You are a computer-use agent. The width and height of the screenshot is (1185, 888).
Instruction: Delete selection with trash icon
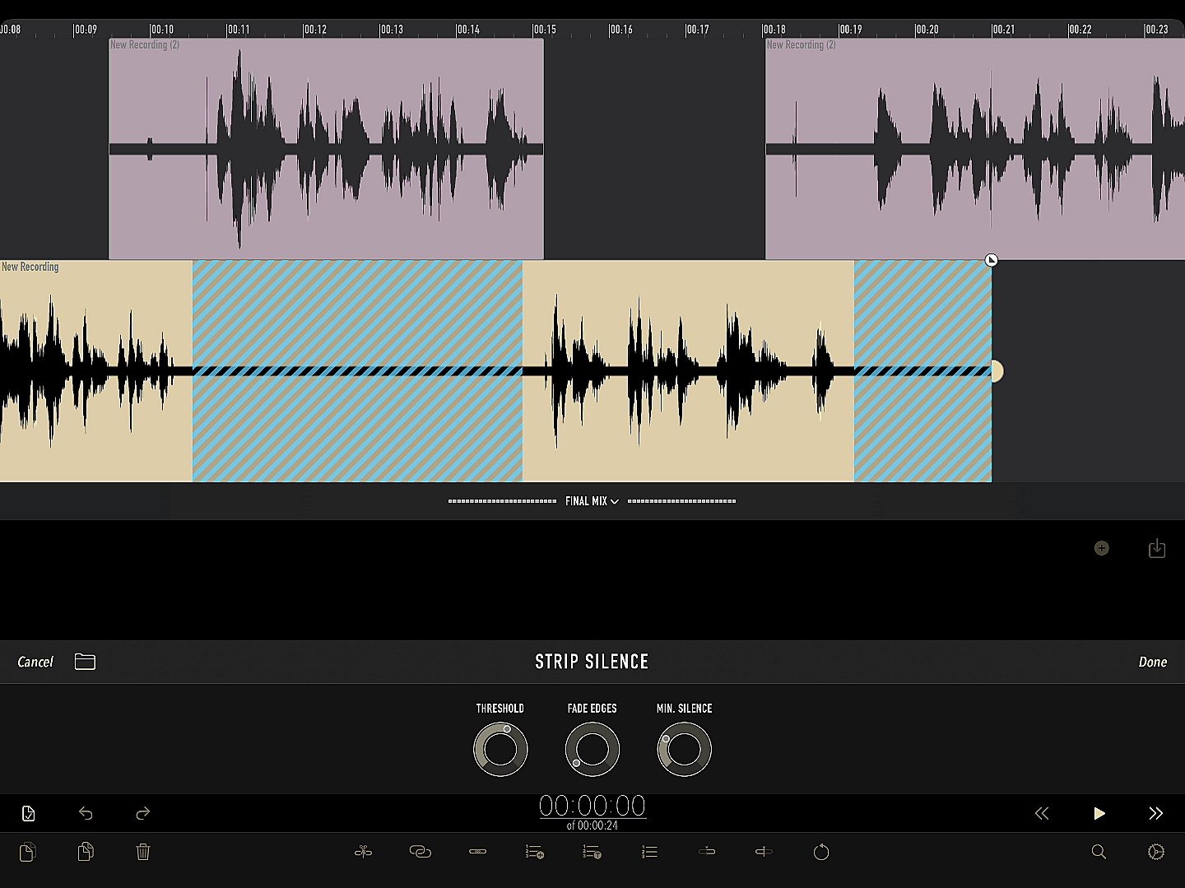(143, 852)
